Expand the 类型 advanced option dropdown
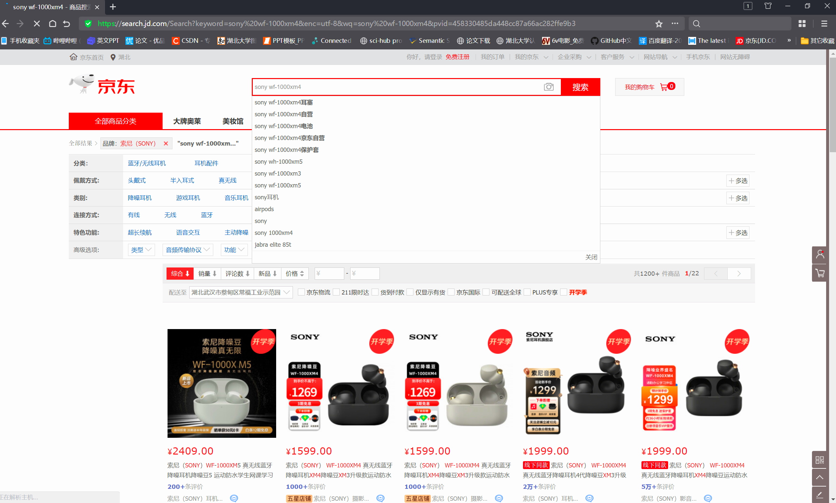Image resolution: width=836 pixels, height=503 pixels. (x=141, y=250)
